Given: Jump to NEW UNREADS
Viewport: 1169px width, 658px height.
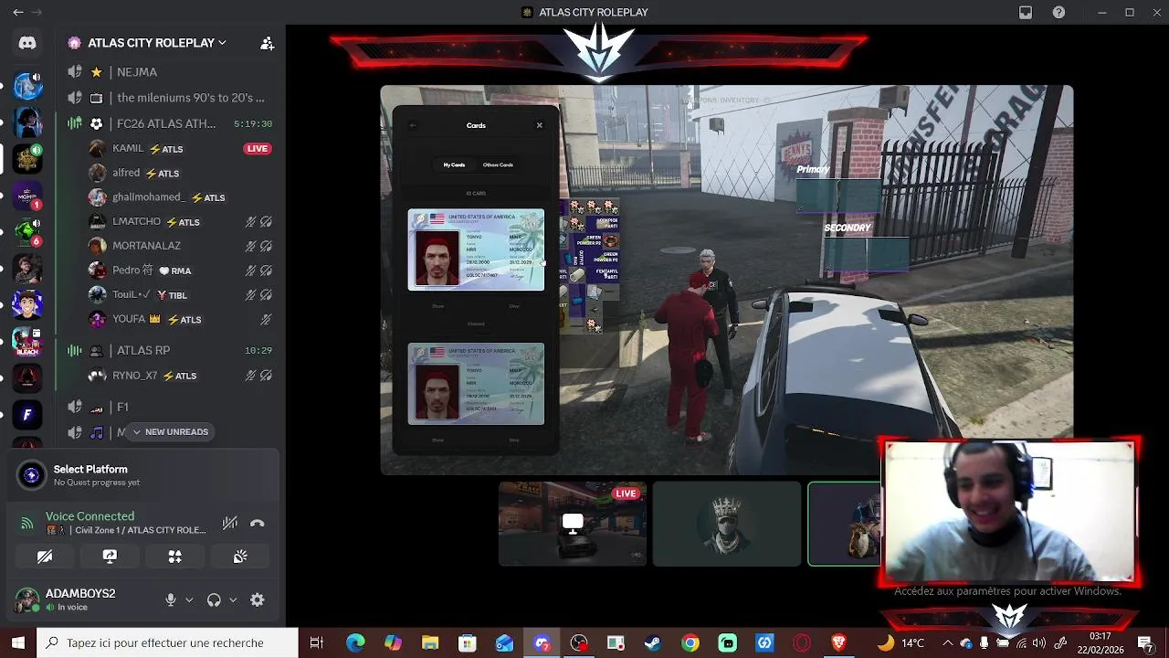Looking at the screenshot, I should pos(170,431).
